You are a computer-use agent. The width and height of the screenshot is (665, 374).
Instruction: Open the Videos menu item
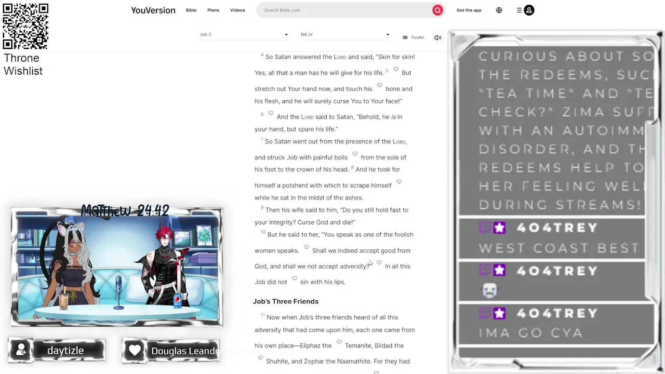(x=237, y=10)
